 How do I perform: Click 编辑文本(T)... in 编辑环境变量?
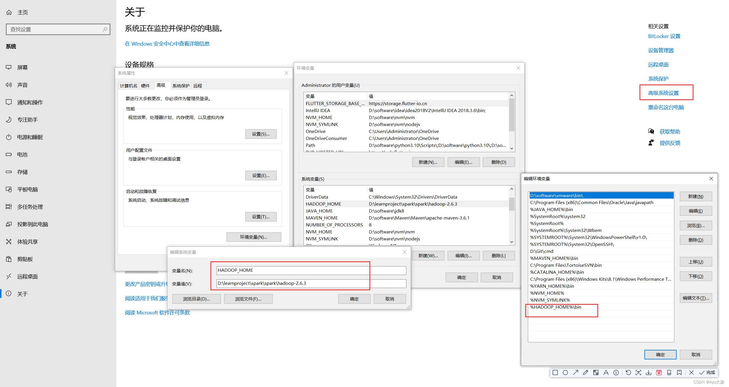[x=696, y=298]
